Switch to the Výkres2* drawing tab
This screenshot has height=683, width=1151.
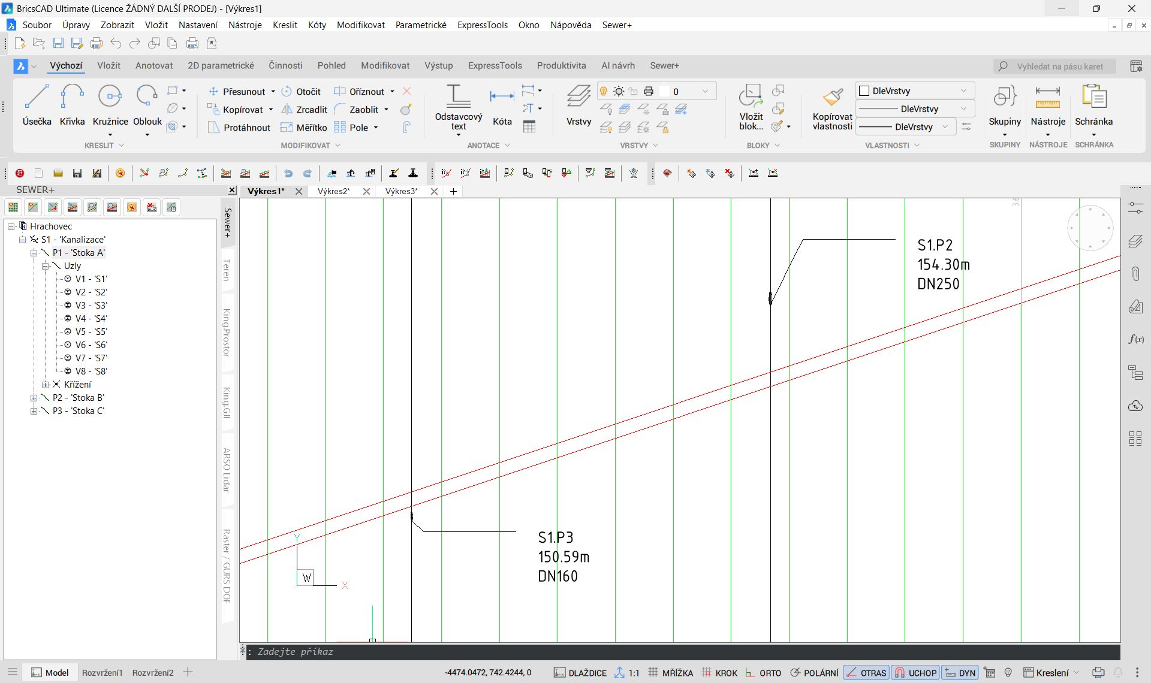pyautogui.click(x=334, y=191)
